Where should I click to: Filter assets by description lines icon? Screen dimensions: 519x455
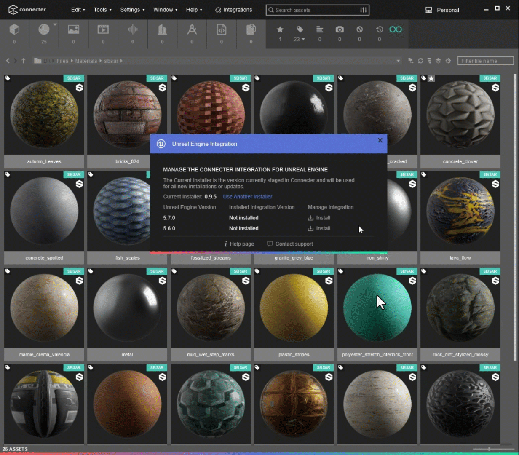pos(320,29)
